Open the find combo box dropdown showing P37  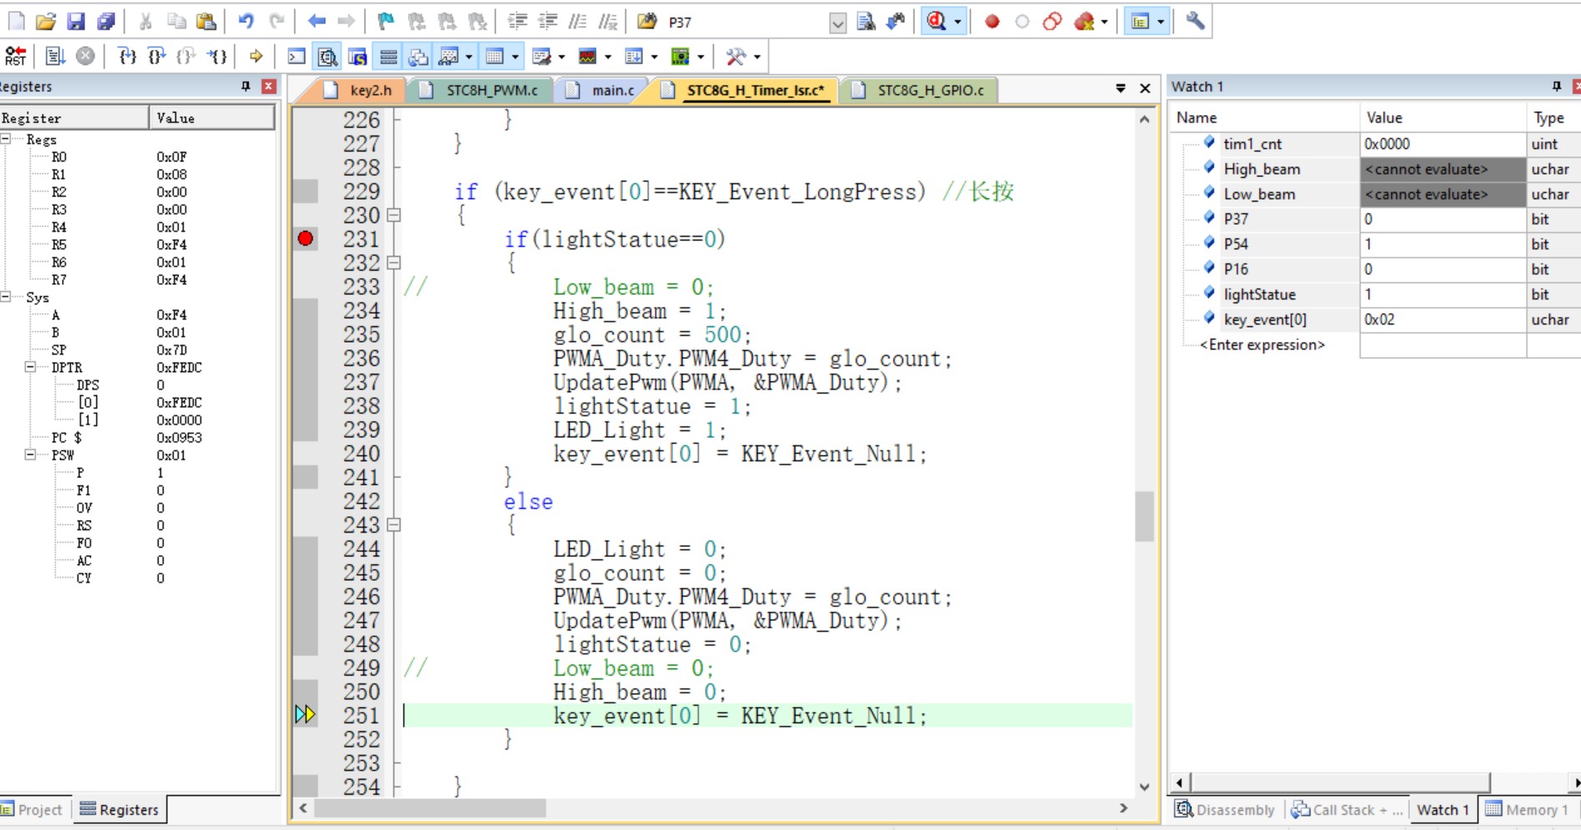click(x=837, y=23)
